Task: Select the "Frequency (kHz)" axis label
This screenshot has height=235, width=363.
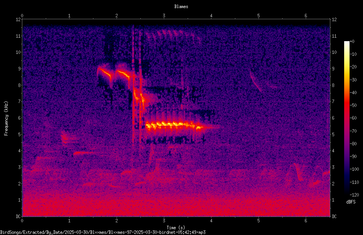Action: [6, 118]
